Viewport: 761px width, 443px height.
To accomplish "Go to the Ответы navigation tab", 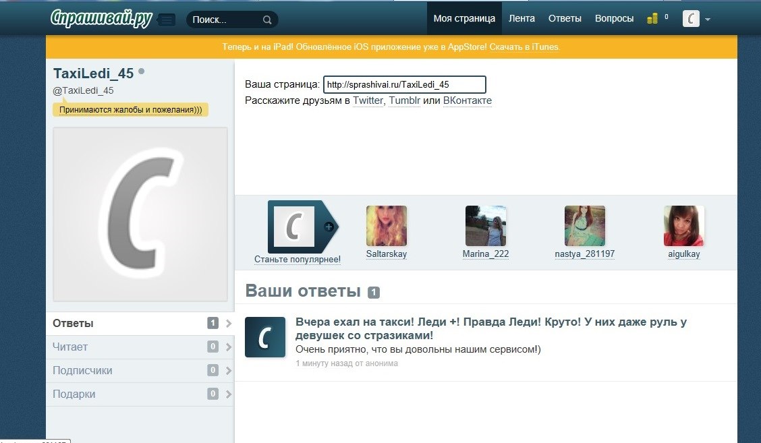I will [565, 19].
